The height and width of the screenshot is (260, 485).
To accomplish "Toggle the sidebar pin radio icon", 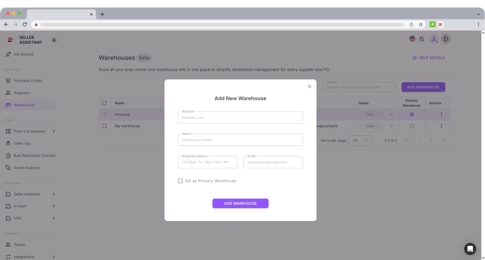I will click(54, 40).
